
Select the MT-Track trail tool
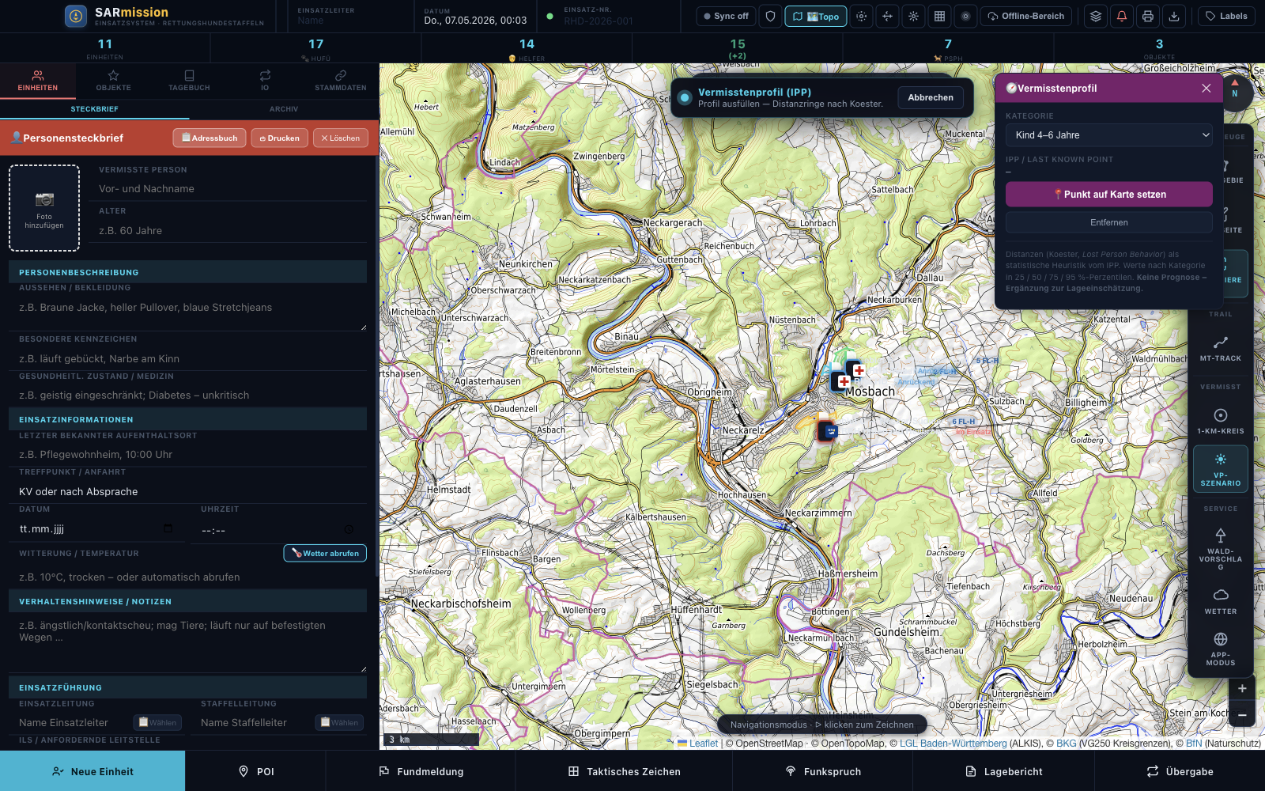1221,348
